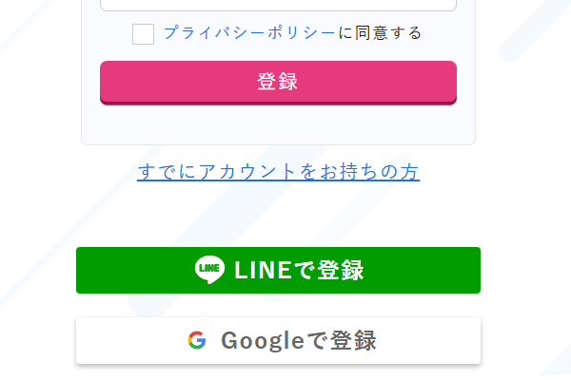Register with the green LINEで登録 button
The height and width of the screenshot is (380, 571).
click(x=278, y=271)
